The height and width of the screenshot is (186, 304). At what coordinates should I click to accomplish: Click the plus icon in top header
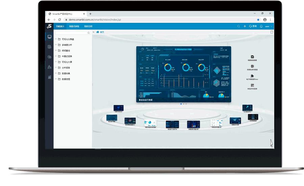(x=245, y=26)
